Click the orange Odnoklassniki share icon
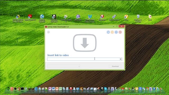 pos(112,32)
